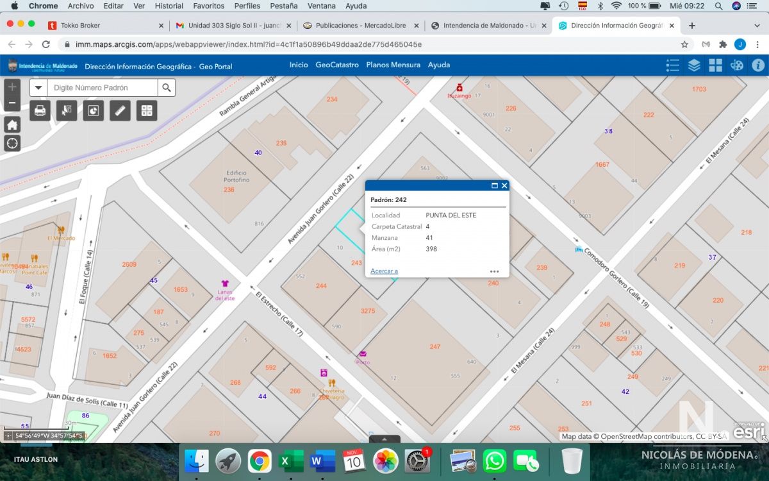Click the Lanas del este shop marker
769x481 pixels.
tap(225, 283)
